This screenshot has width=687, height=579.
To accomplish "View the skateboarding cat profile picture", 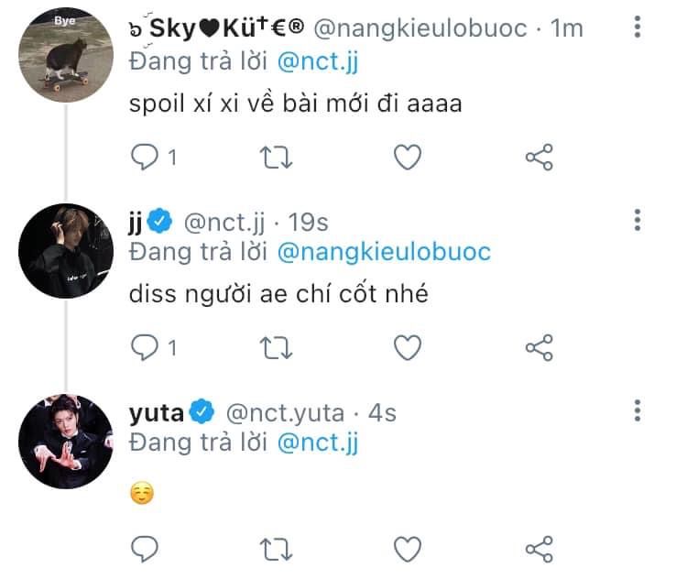I will [65, 56].
